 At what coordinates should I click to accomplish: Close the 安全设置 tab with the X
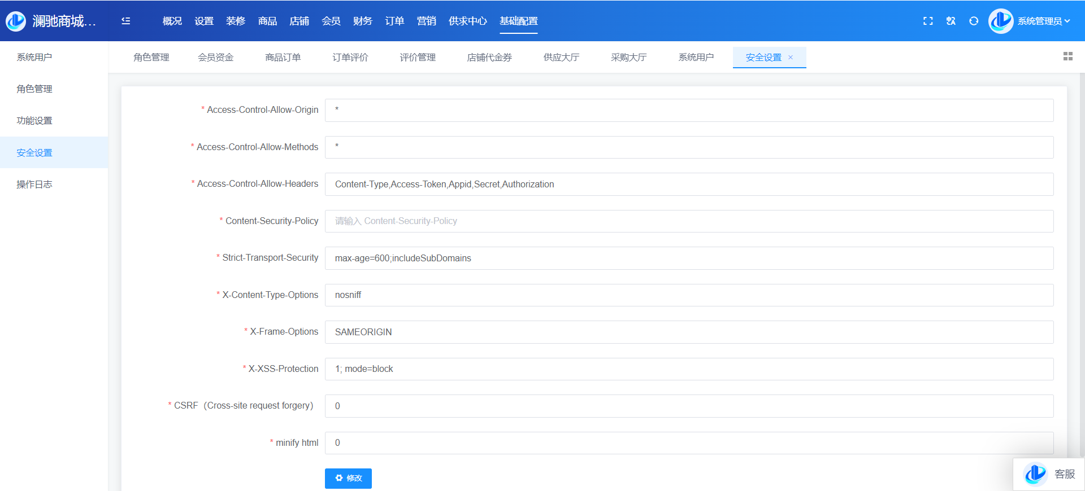click(x=791, y=58)
